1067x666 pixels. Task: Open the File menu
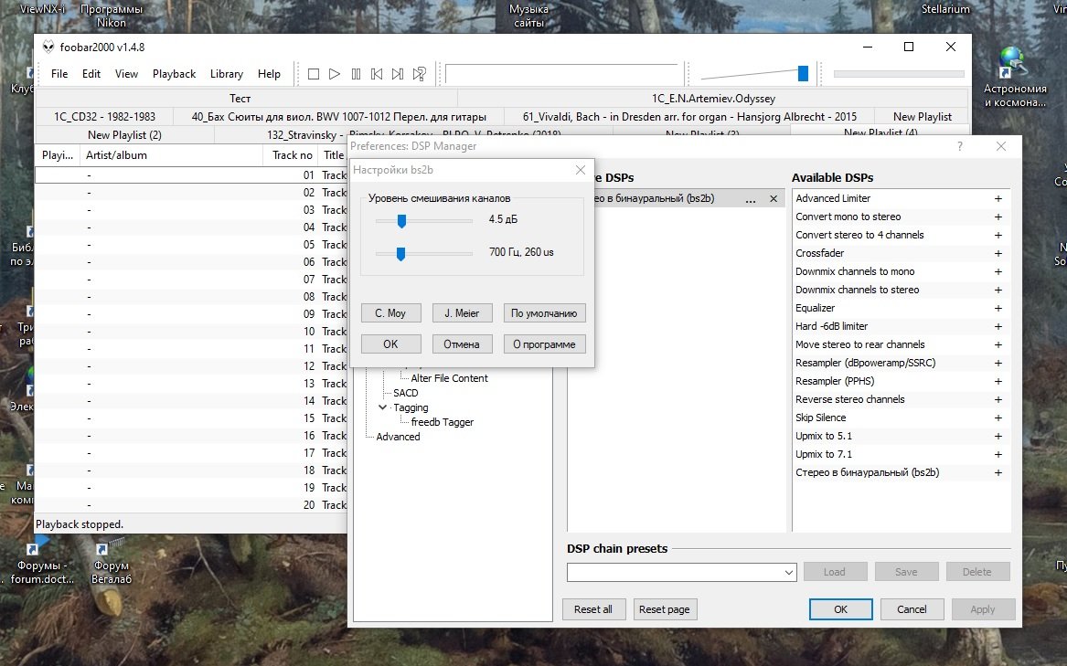(59, 73)
